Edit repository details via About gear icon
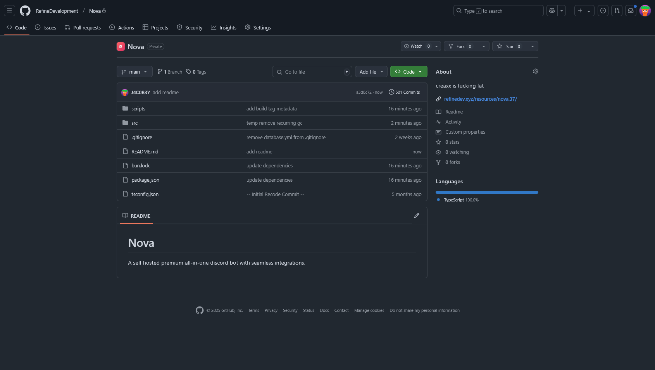The width and height of the screenshot is (655, 370). pyautogui.click(x=536, y=71)
